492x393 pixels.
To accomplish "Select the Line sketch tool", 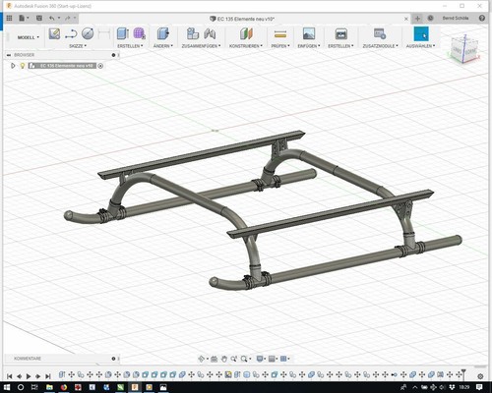I will 71,33.
